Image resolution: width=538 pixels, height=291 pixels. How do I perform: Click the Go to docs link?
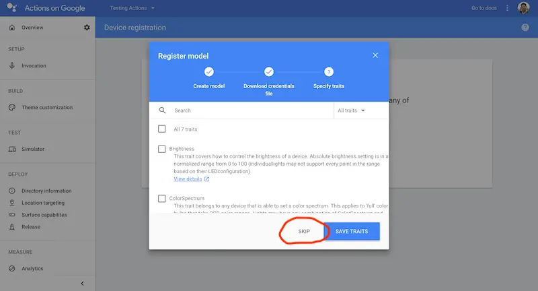click(x=484, y=8)
